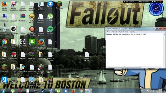The image size is (166, 93).
Task: Launch the Torrentex desktop shortcut
Action: [x=50, y=29]
